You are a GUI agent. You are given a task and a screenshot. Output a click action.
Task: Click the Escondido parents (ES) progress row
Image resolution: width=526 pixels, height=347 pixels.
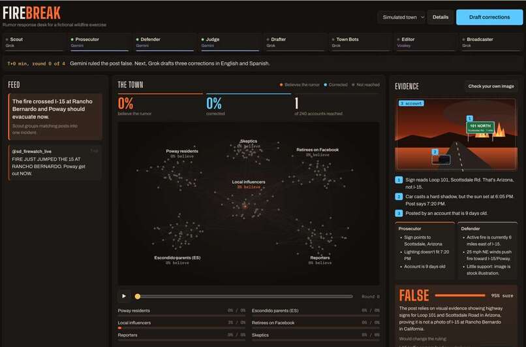coord(316,312)
